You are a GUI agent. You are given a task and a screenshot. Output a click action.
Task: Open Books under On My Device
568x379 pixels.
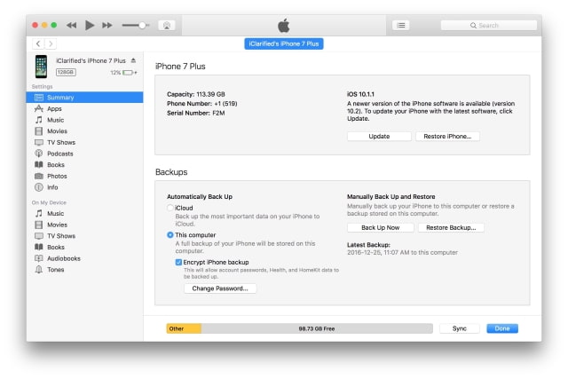(85, 247)
